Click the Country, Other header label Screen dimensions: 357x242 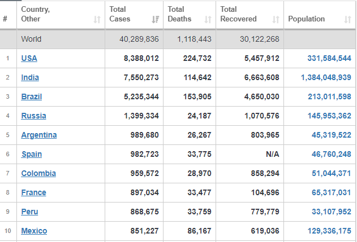coord(36,14)
